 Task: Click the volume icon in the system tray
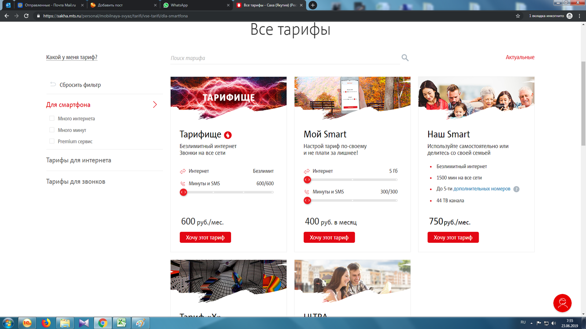coord(553,323)
